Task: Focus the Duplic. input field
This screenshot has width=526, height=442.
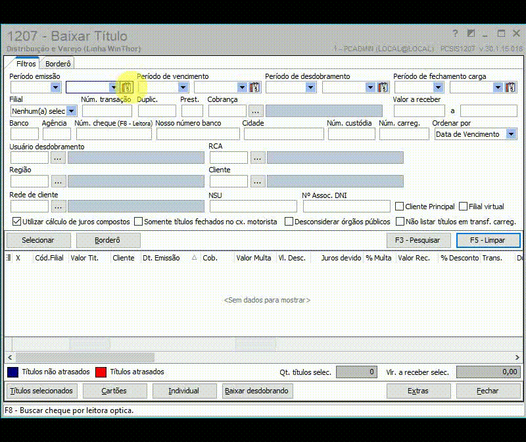Action: [157, 110]
